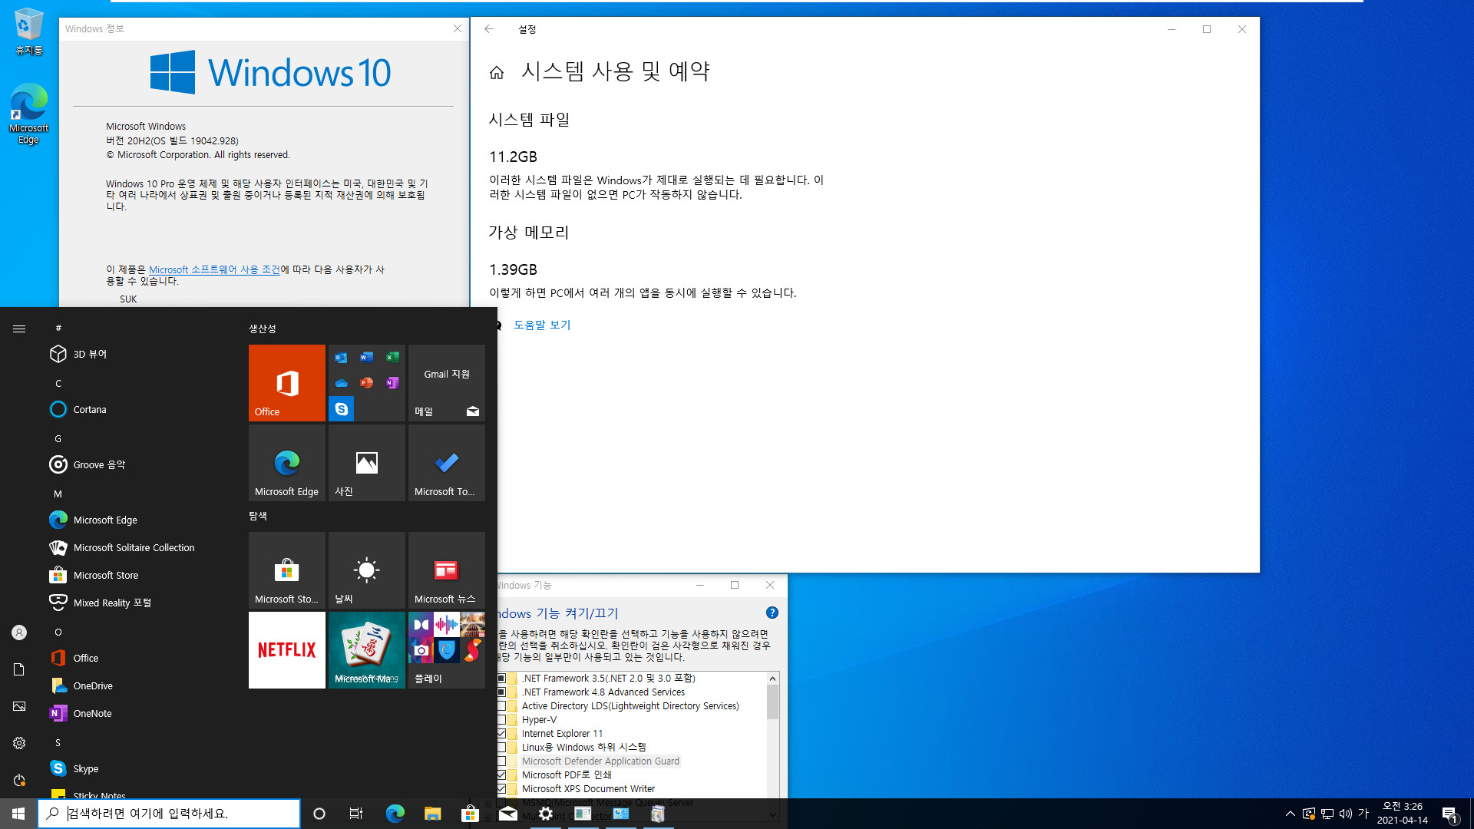Click the Windows Start button
Viewport: 1474px width, 829px height.
[x=18, y=814]
